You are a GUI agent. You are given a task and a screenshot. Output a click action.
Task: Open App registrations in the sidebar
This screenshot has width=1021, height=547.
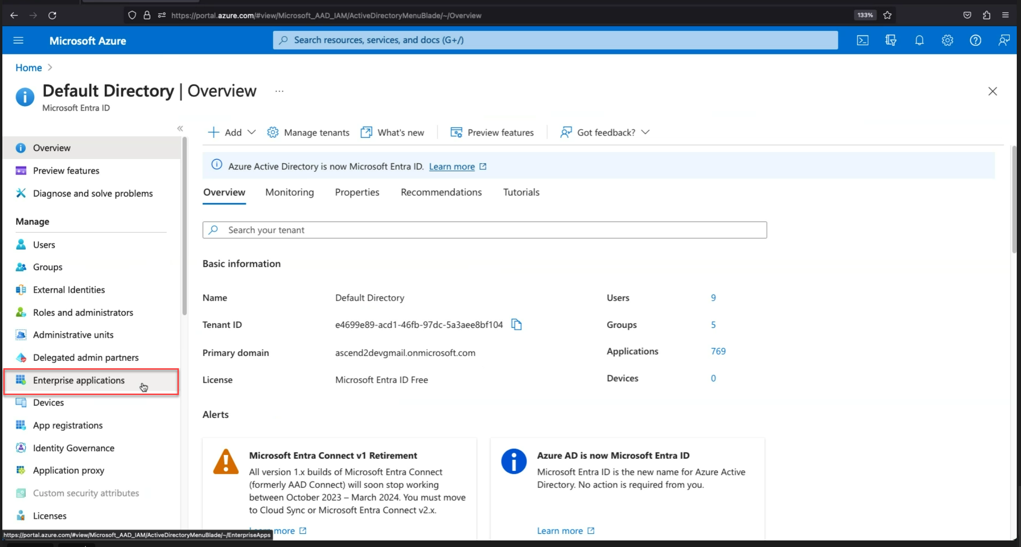[x=92, y=425]
